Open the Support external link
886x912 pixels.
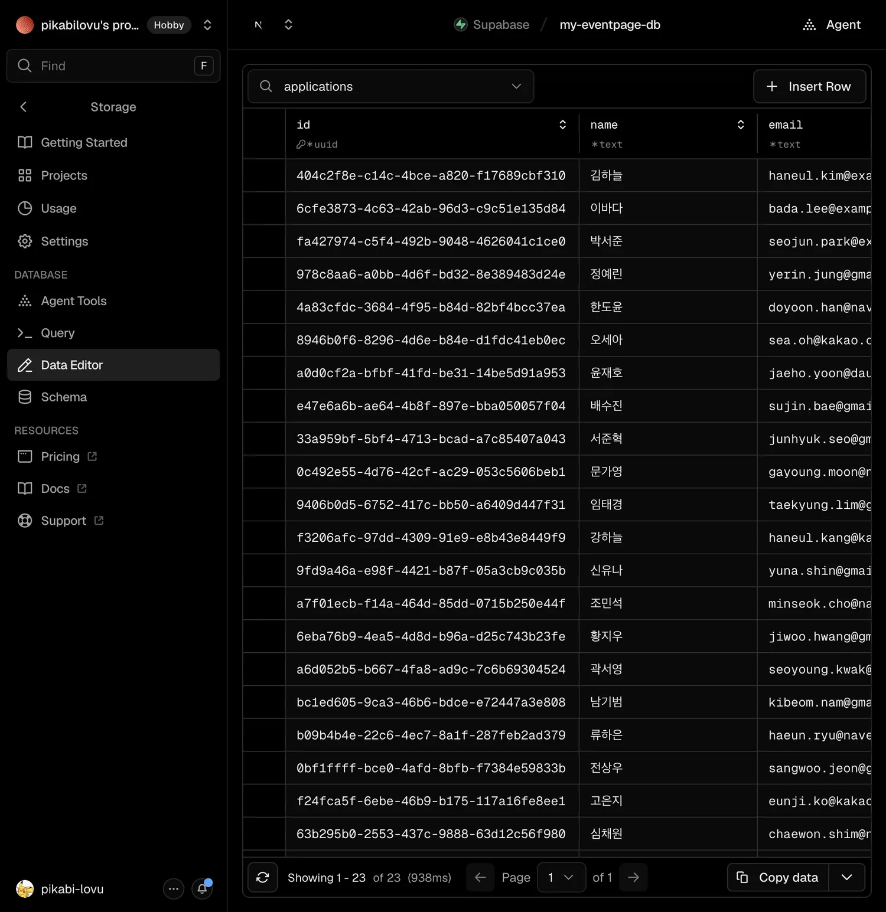click(113, 521)
